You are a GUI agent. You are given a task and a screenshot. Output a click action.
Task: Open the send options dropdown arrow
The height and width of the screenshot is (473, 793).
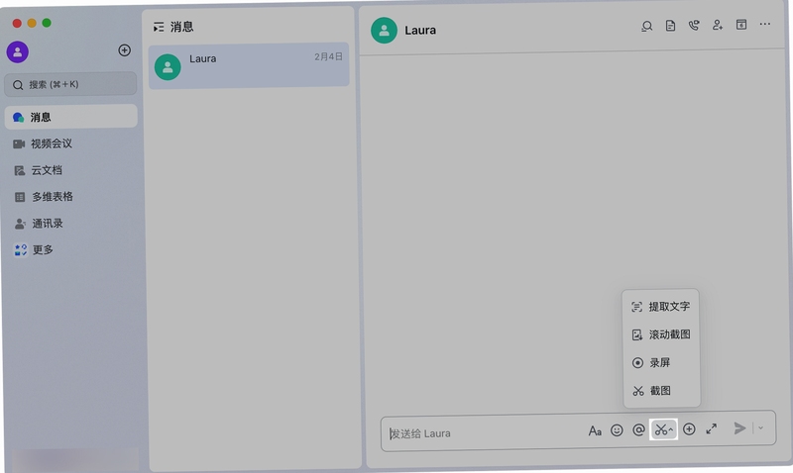pos(760,427)
